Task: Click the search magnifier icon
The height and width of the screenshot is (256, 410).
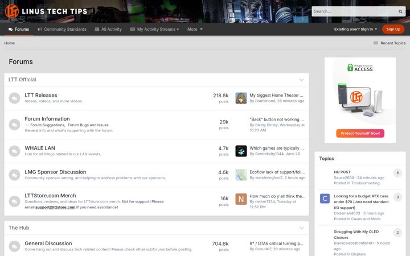Action: point(400,11)
